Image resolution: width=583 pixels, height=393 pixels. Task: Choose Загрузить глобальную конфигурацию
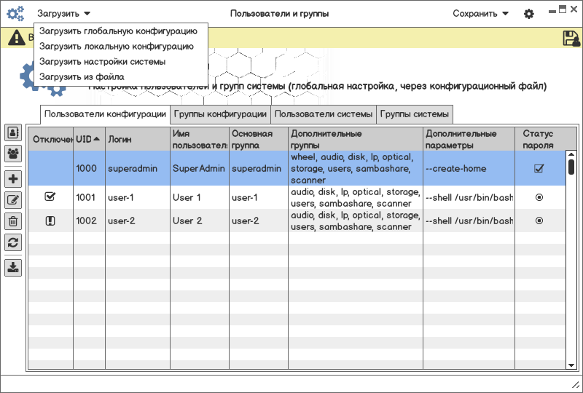click(x=118, y=31)
